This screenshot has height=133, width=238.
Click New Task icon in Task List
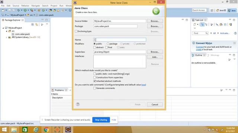point(194,24)
